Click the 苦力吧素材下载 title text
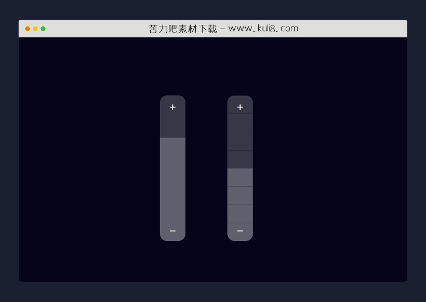The image size is (426, 302). [x=182, y=29]
